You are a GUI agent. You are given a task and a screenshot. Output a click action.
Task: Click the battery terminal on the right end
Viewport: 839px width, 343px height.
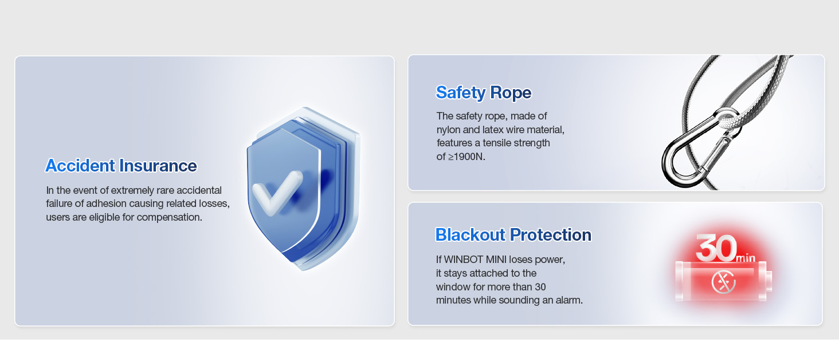(x=769, y=280)
